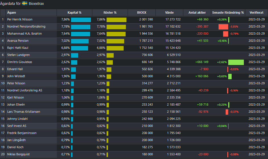Click the votes percentage 1,23%
268x159 pixels.
coord(101,83)
